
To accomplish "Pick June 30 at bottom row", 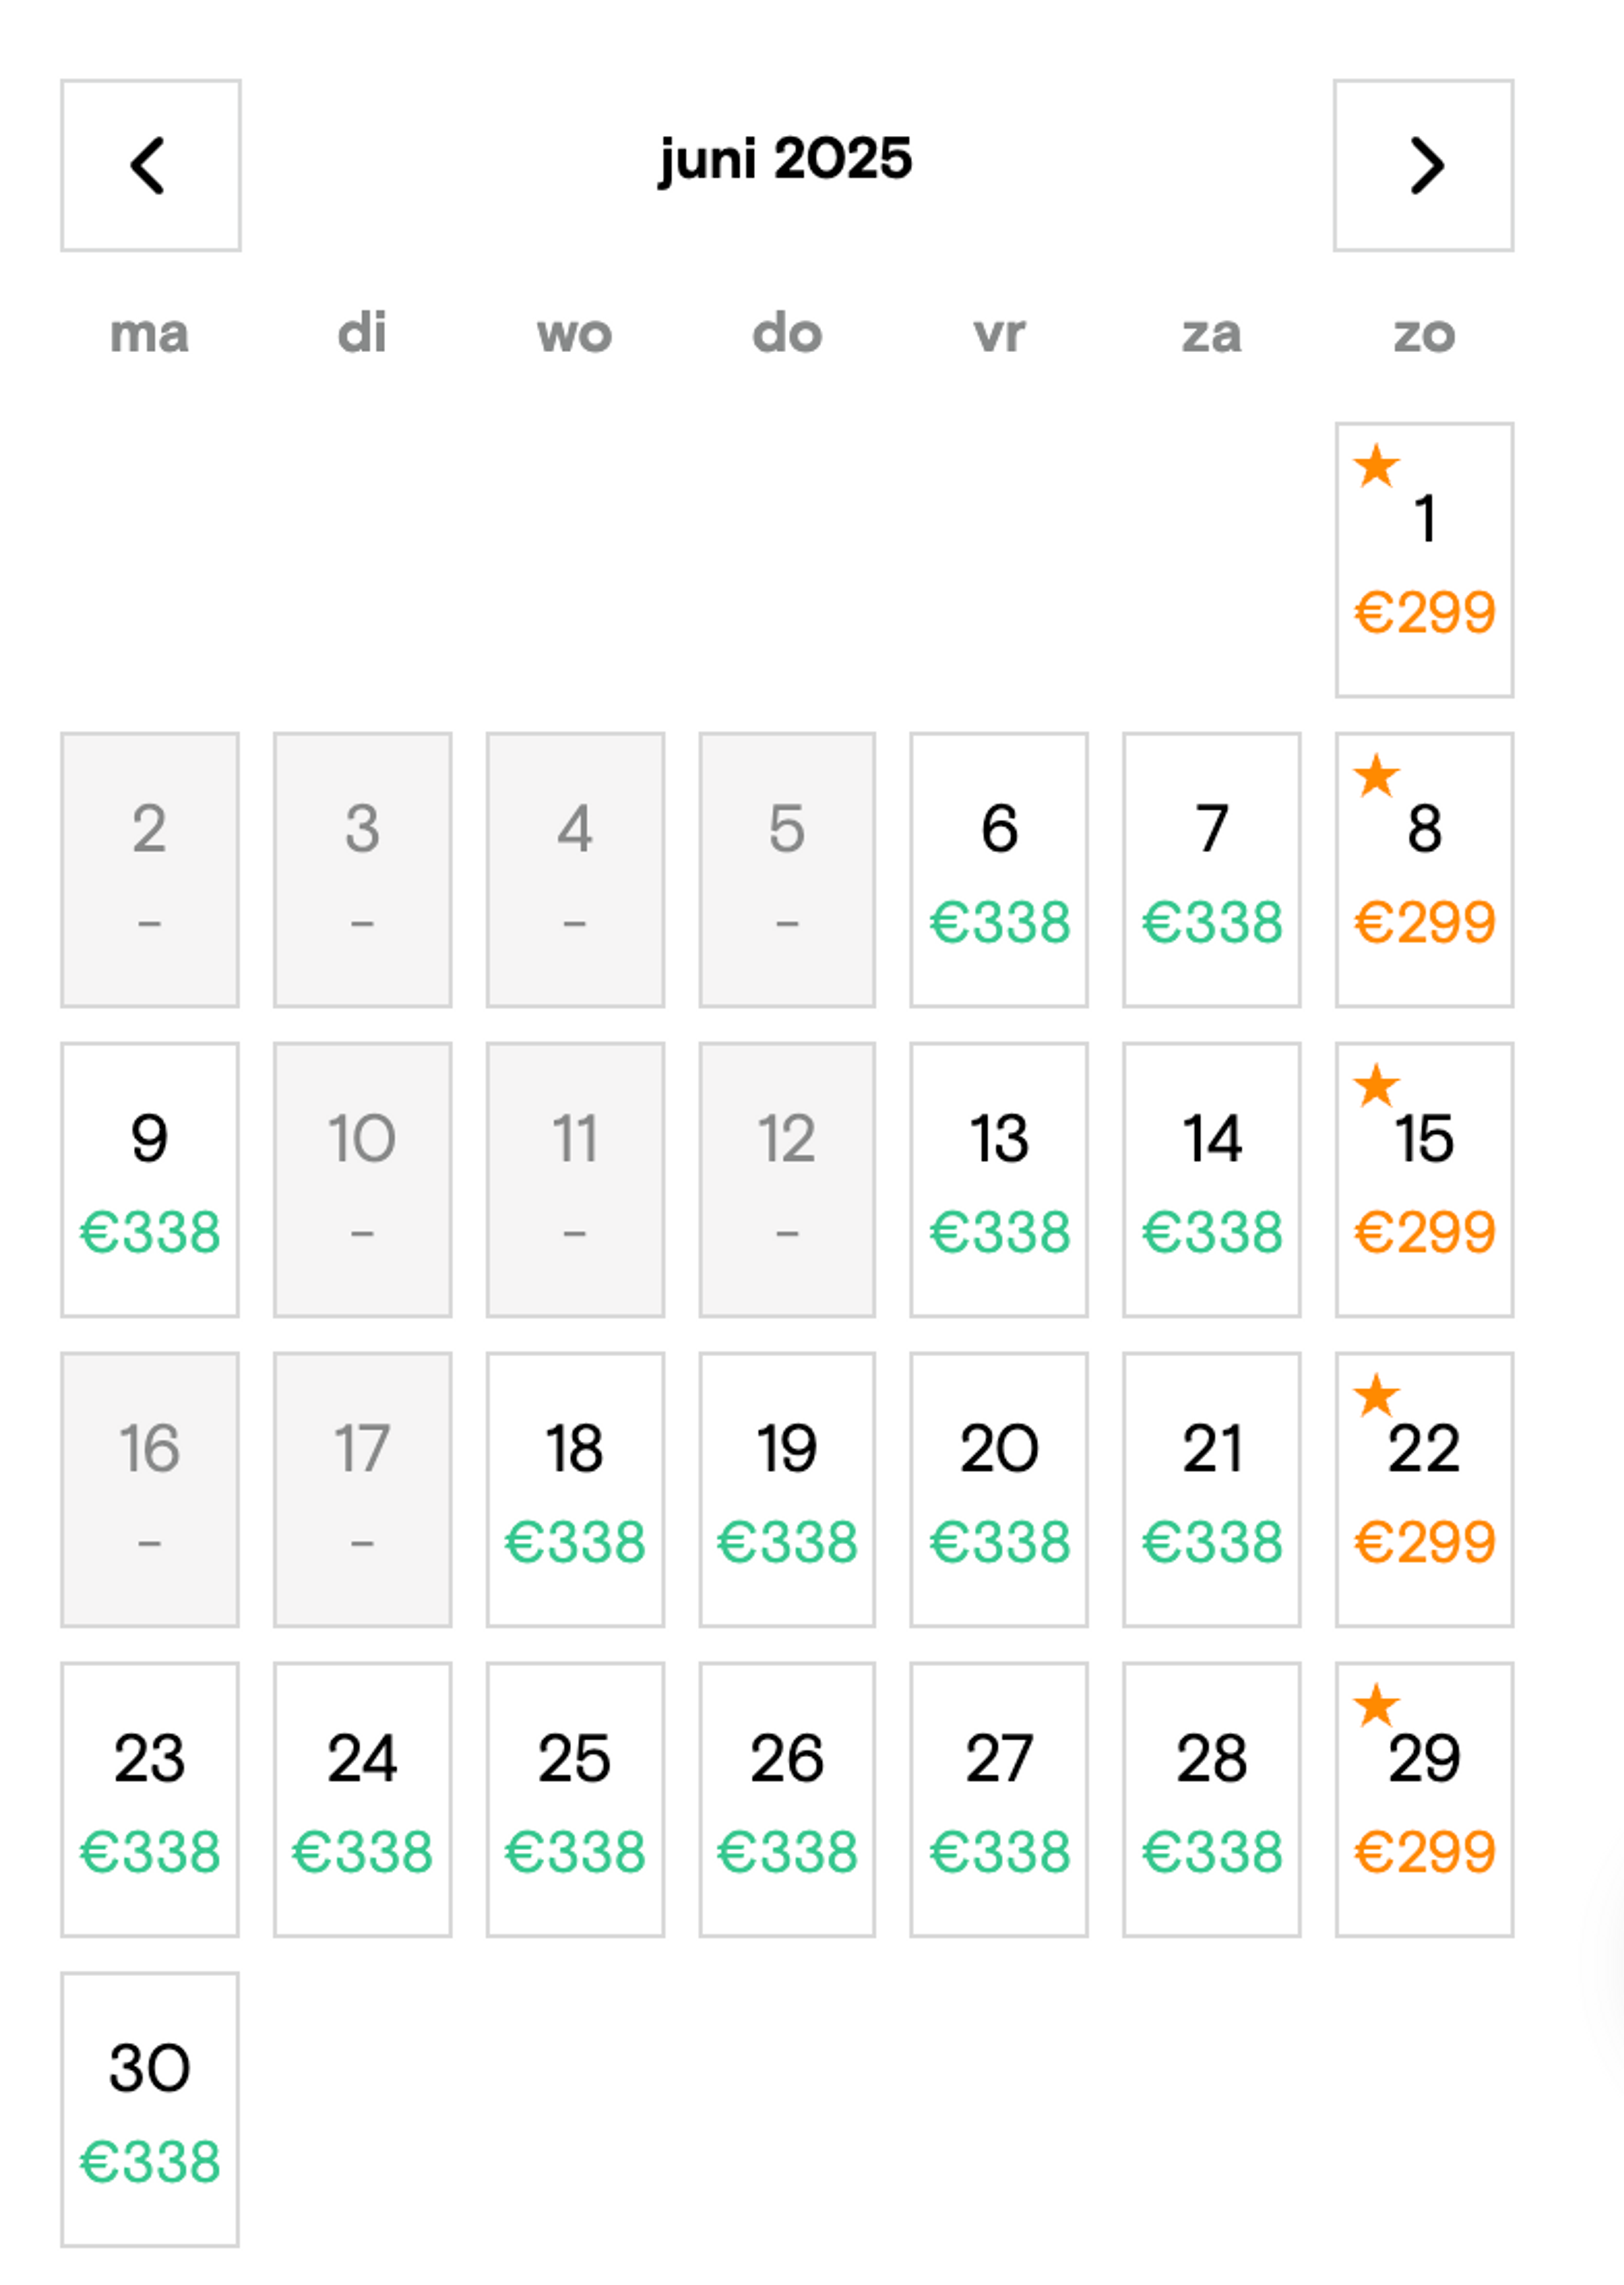I will [x=150, y=2110].
